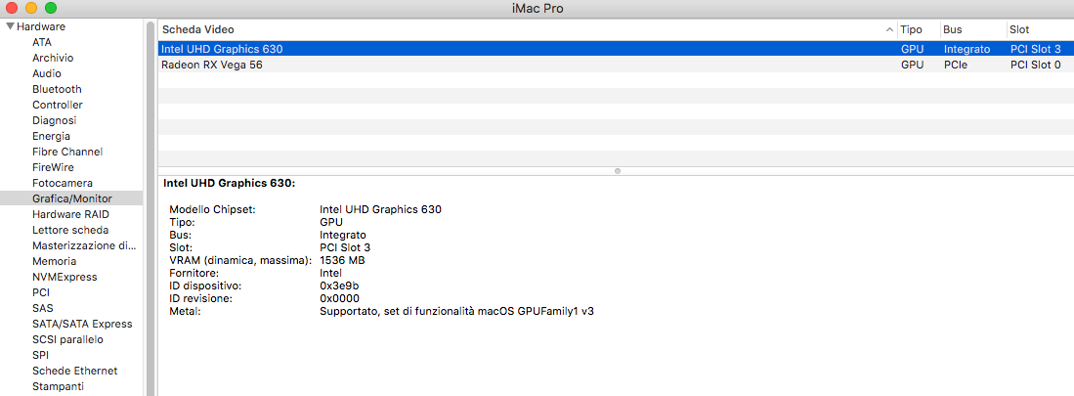
Task: Select SPI in the sidebar
Action: [x=40, y=355]
